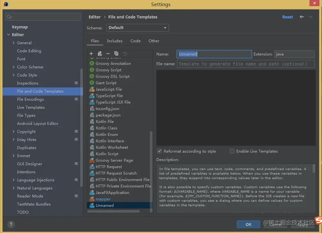
Task: Click the Groovy Server Page icon
Action: tap(92, 160)
